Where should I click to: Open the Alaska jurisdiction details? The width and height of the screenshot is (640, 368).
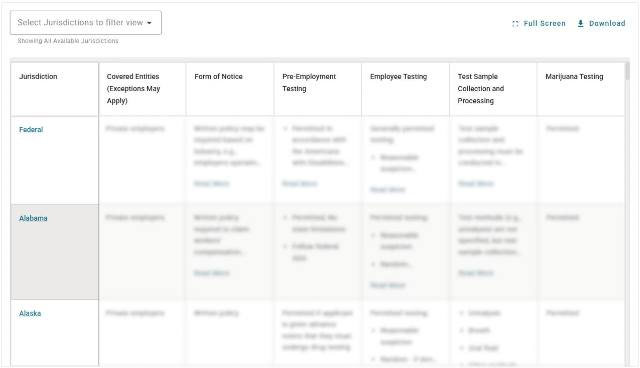tap(30, 313)
